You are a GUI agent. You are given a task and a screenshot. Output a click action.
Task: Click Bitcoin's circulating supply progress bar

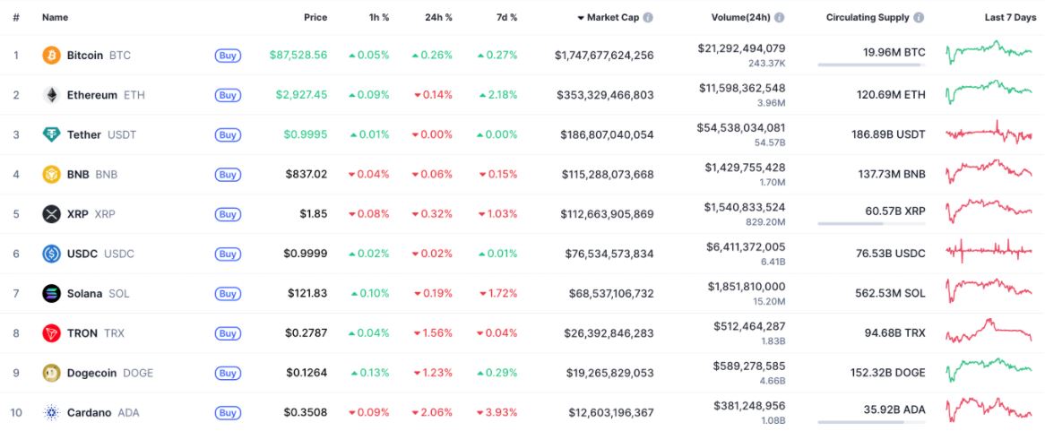click(x=870, y=65)
